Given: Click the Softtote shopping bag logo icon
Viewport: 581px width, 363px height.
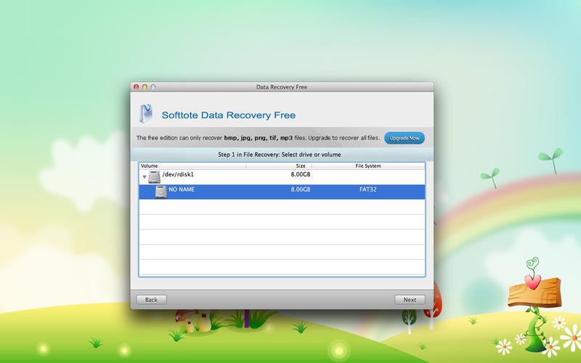Looking at the screenshot, I should (146, 114).
